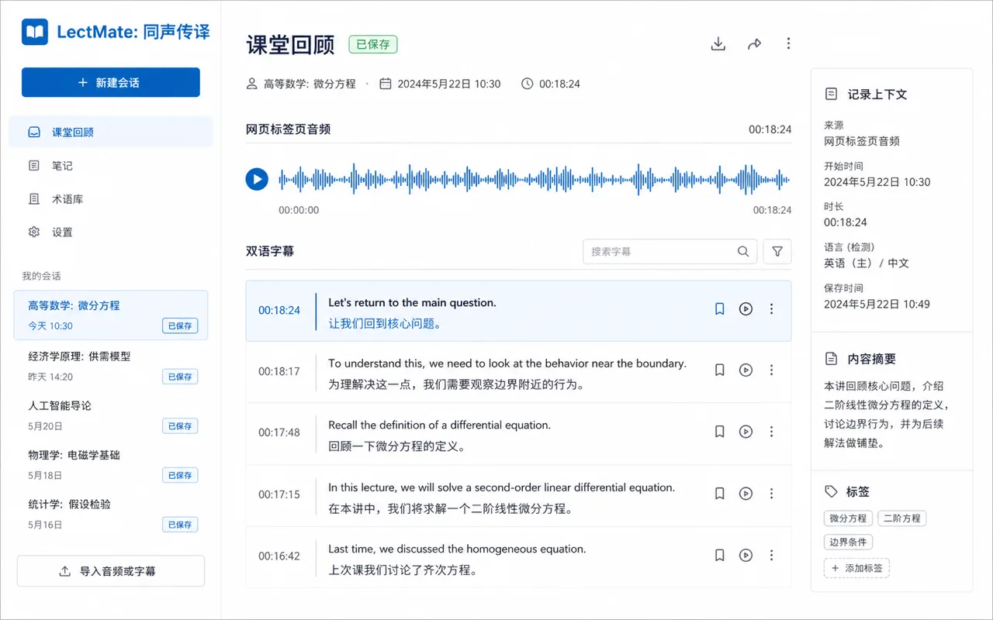Viewport: 993px width, 620px height.
Task: Open the 人工智能导论 session
Action: (111, 415)
